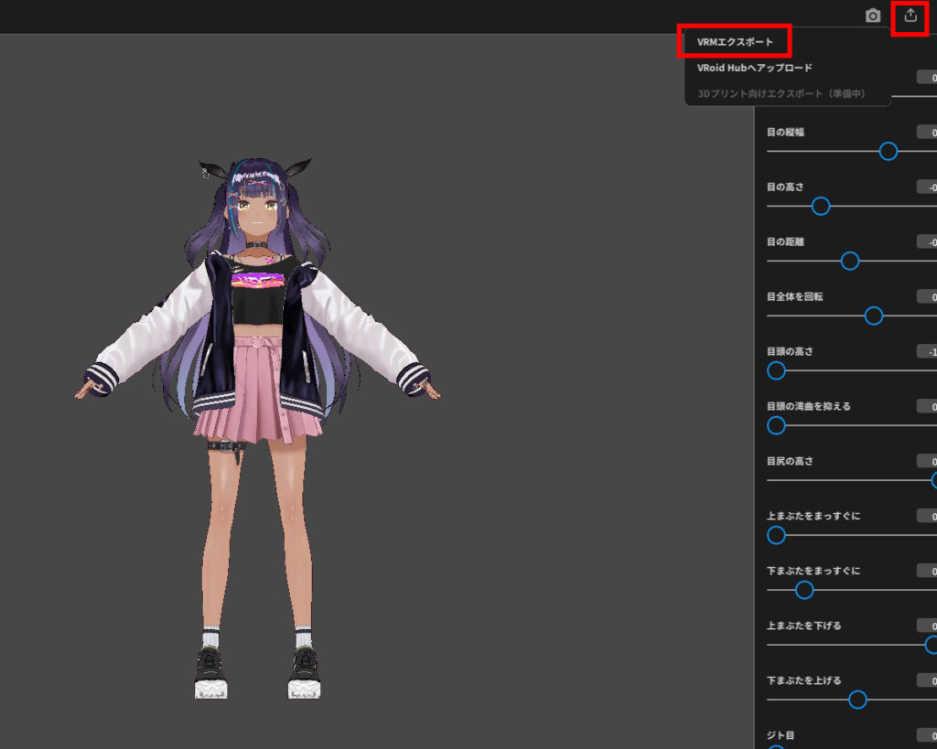Move the 下まぶたをまっすぐに slider knob
This screenshot has width=937, height=749.
pos(803,590)
